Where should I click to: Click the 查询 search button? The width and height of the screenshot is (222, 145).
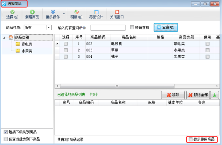coord(166,27)
